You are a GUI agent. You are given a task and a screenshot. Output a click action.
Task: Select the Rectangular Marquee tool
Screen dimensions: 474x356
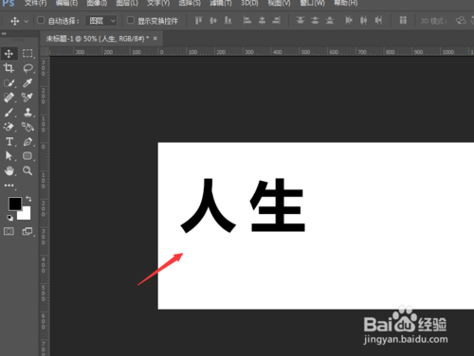click(x=27, y=53)
